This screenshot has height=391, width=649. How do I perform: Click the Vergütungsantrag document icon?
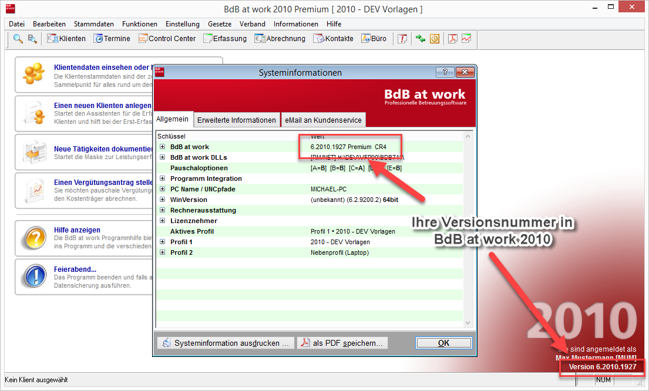tap(34, 191)
